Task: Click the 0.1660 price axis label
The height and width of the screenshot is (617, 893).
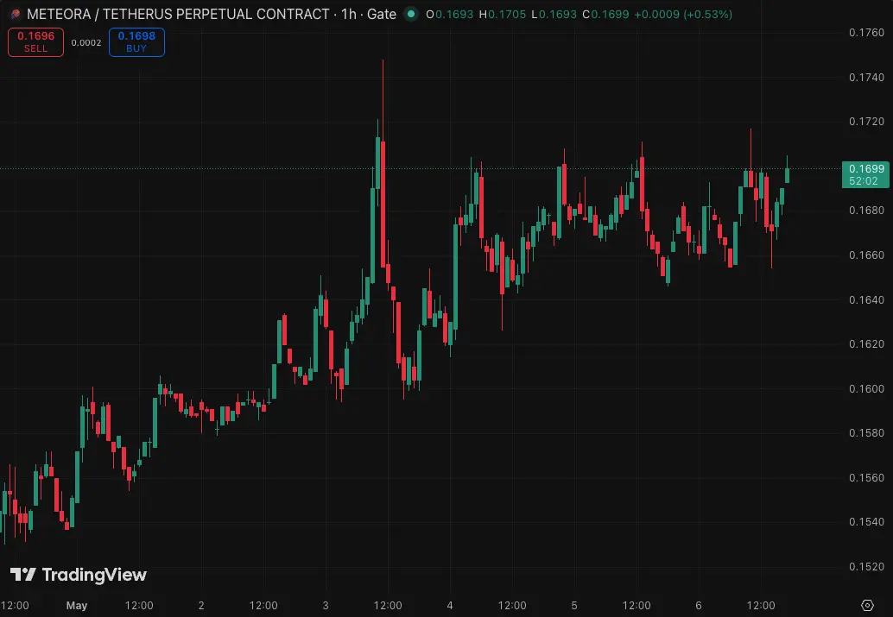Action: tap(866, 255)
